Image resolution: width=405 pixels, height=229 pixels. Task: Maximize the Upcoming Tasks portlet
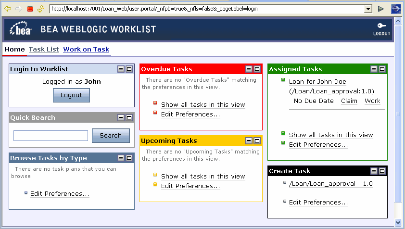click(x=257, y=140)
